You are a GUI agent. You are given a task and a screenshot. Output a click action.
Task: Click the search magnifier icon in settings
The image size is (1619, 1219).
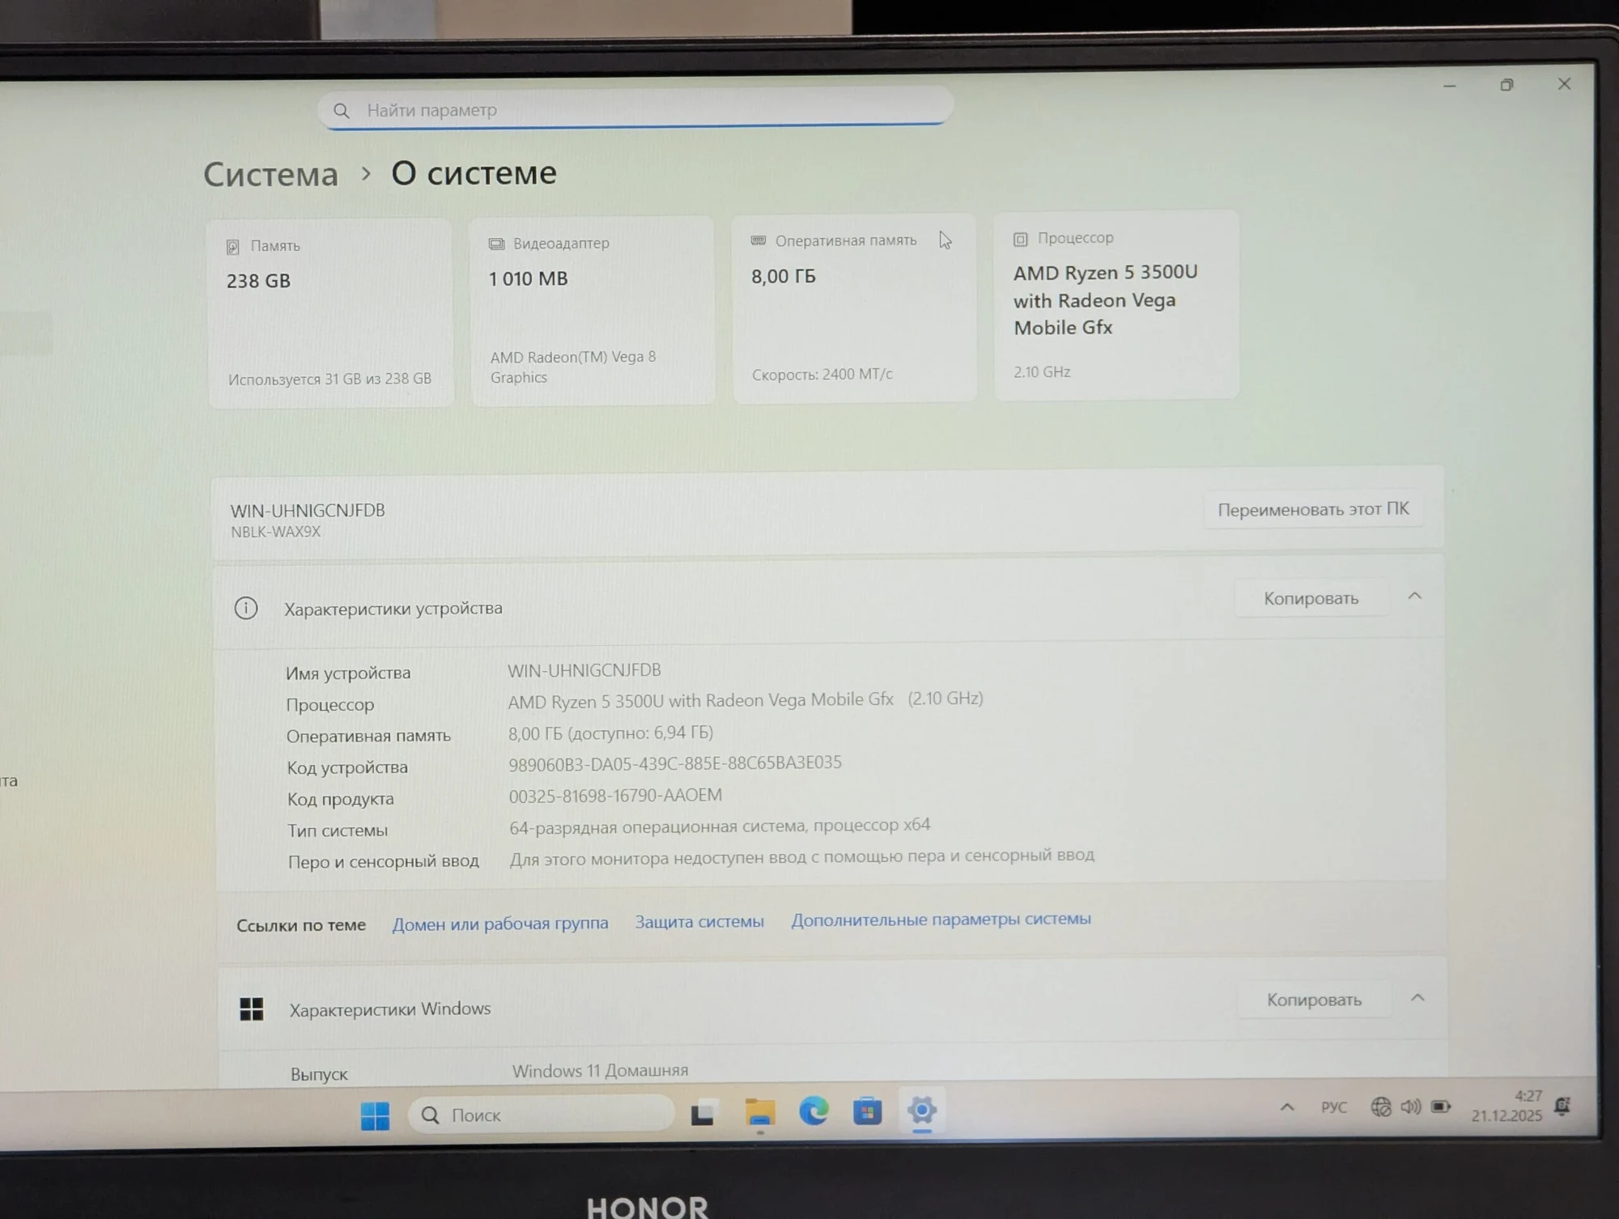tap(342, 111)
